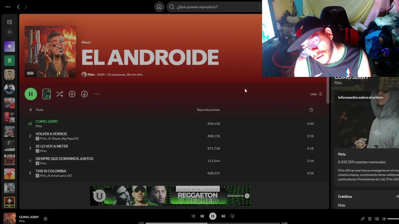Open Your Episodes green bookmark item
Screen dimensions: 399x224
click(9, 61)
